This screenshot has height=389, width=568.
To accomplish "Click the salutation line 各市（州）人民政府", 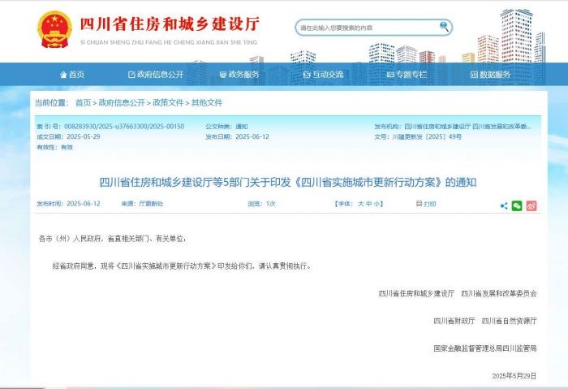I will point(113,239).
